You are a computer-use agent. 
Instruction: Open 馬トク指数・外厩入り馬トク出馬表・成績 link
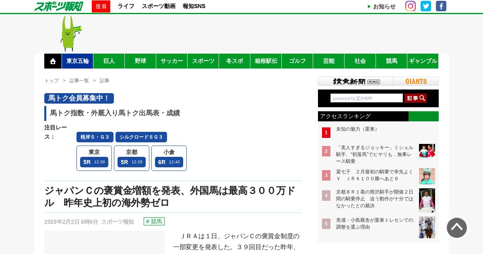(x=115, y=113)
